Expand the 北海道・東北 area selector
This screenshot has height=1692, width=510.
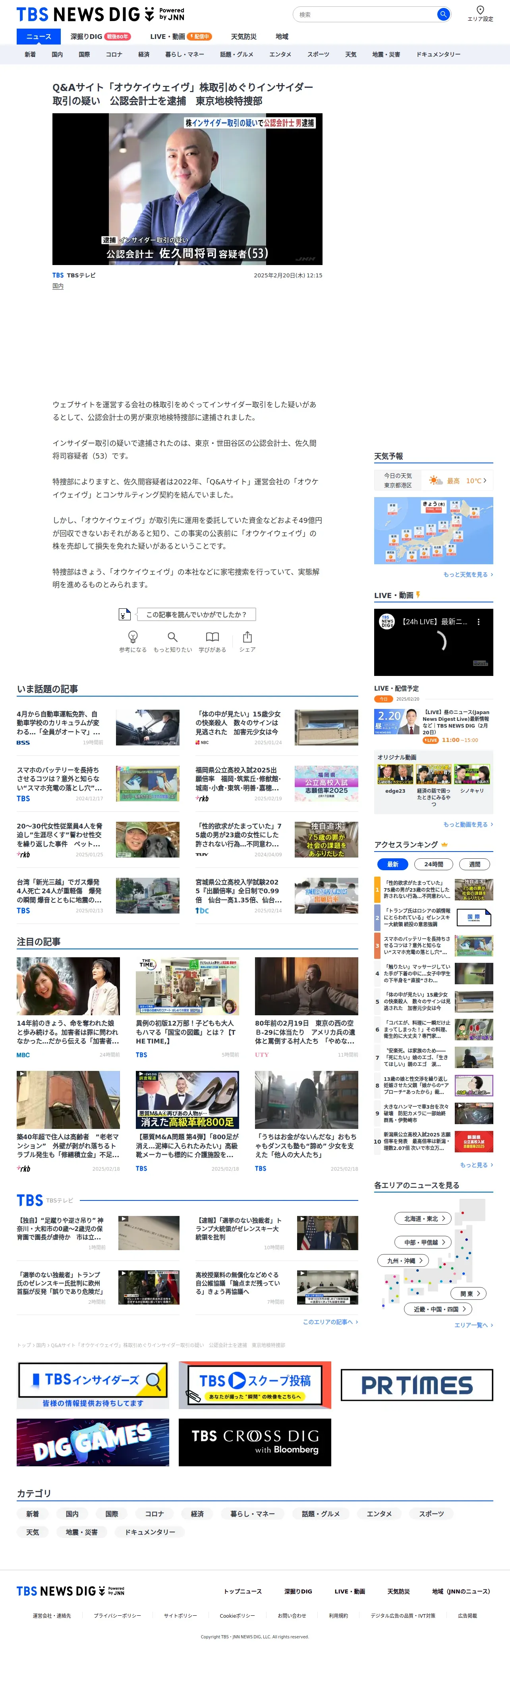423,1218
